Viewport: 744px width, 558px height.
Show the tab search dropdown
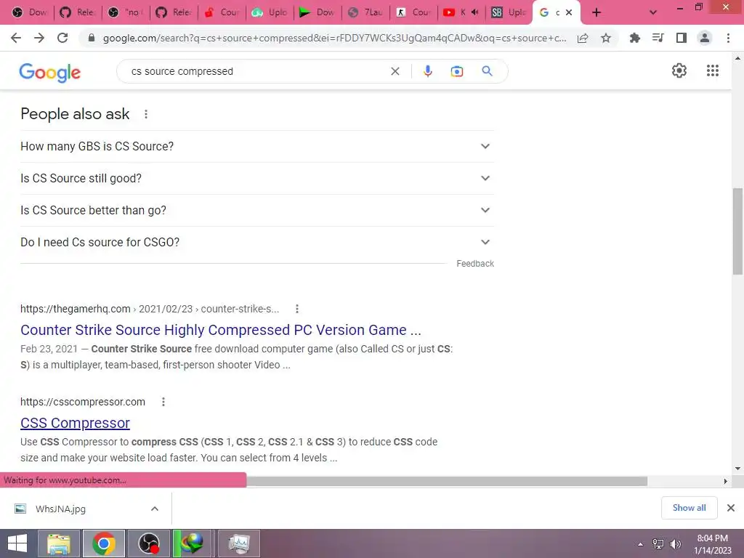point(653,12)
